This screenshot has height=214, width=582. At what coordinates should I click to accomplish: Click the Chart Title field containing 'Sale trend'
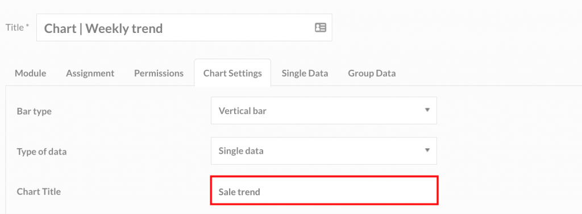325,191
